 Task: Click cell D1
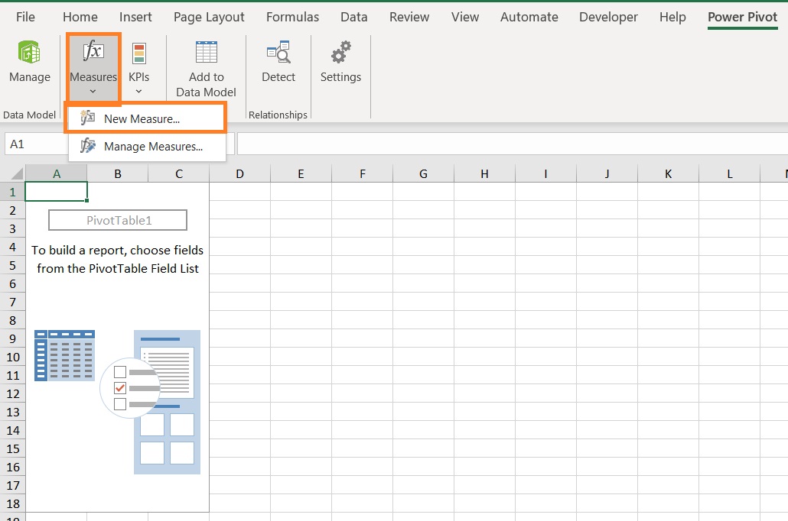coord(239,192)
